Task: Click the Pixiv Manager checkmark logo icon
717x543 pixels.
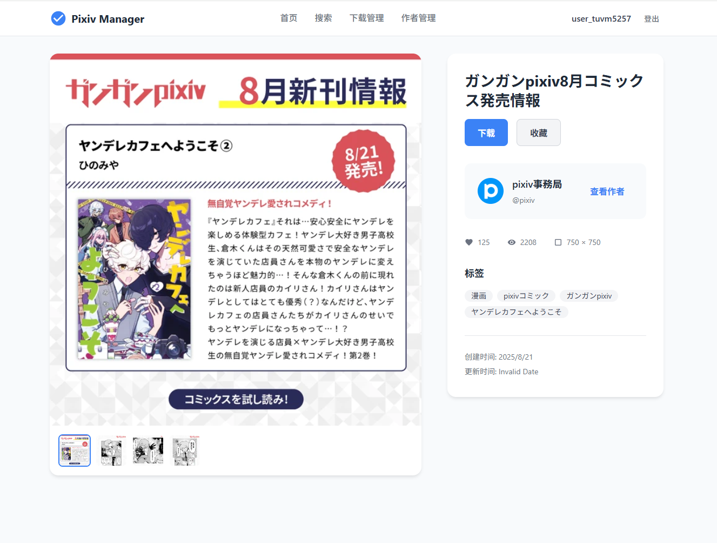Action: coord(58,18)
